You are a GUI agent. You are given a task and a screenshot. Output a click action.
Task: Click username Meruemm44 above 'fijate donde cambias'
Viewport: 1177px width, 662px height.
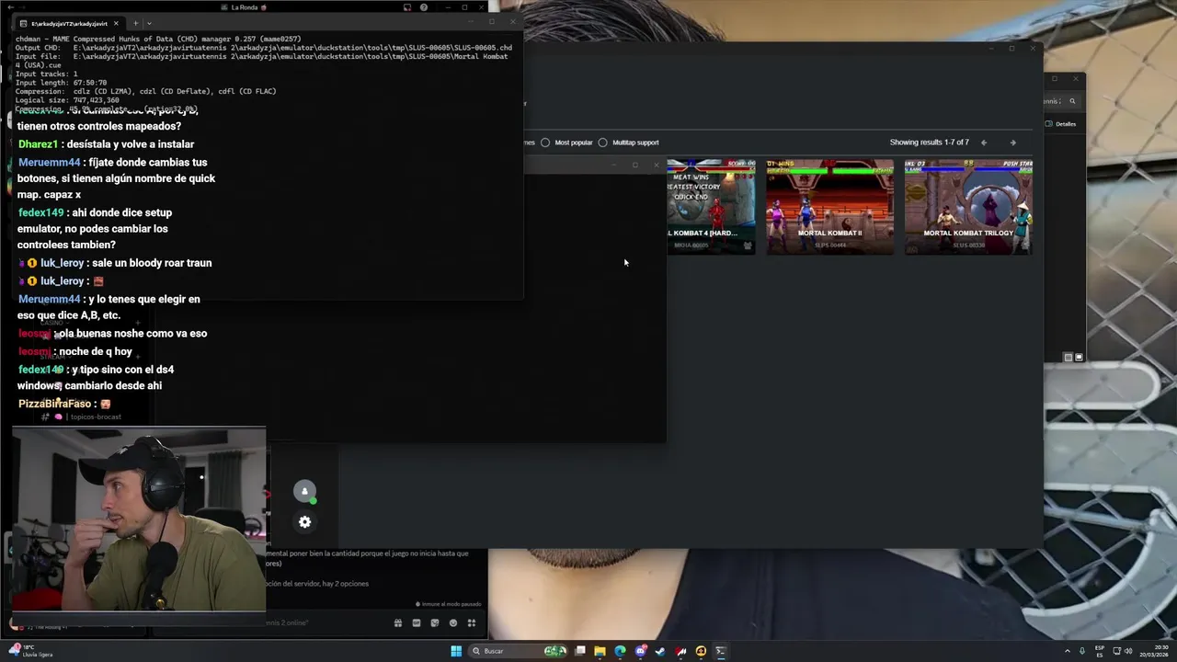(50, 163)
